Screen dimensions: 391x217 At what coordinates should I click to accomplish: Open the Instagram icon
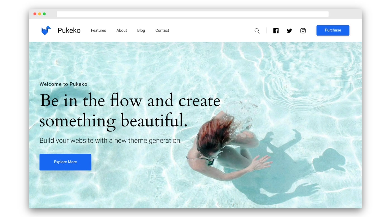[x=303, y=31]
